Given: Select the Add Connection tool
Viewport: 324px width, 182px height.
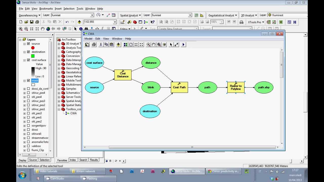Looking at the screenshot, I should click(x=176, y=45).
